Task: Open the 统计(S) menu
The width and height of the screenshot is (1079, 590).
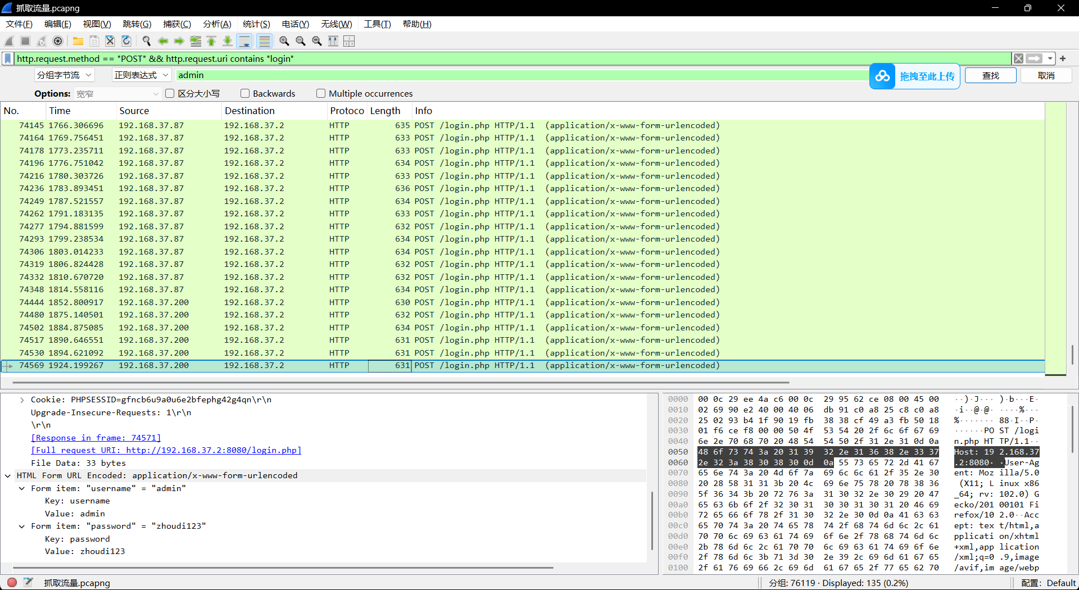Action: click(256, 24)
